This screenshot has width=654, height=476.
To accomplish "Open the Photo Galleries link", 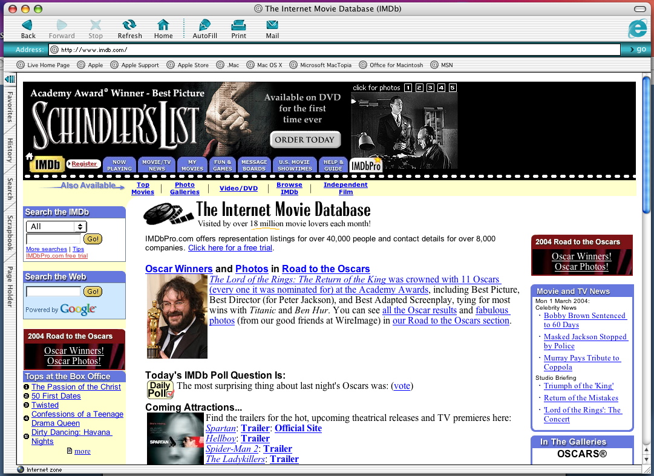I will pyautogui.click(x=185, y=188).
